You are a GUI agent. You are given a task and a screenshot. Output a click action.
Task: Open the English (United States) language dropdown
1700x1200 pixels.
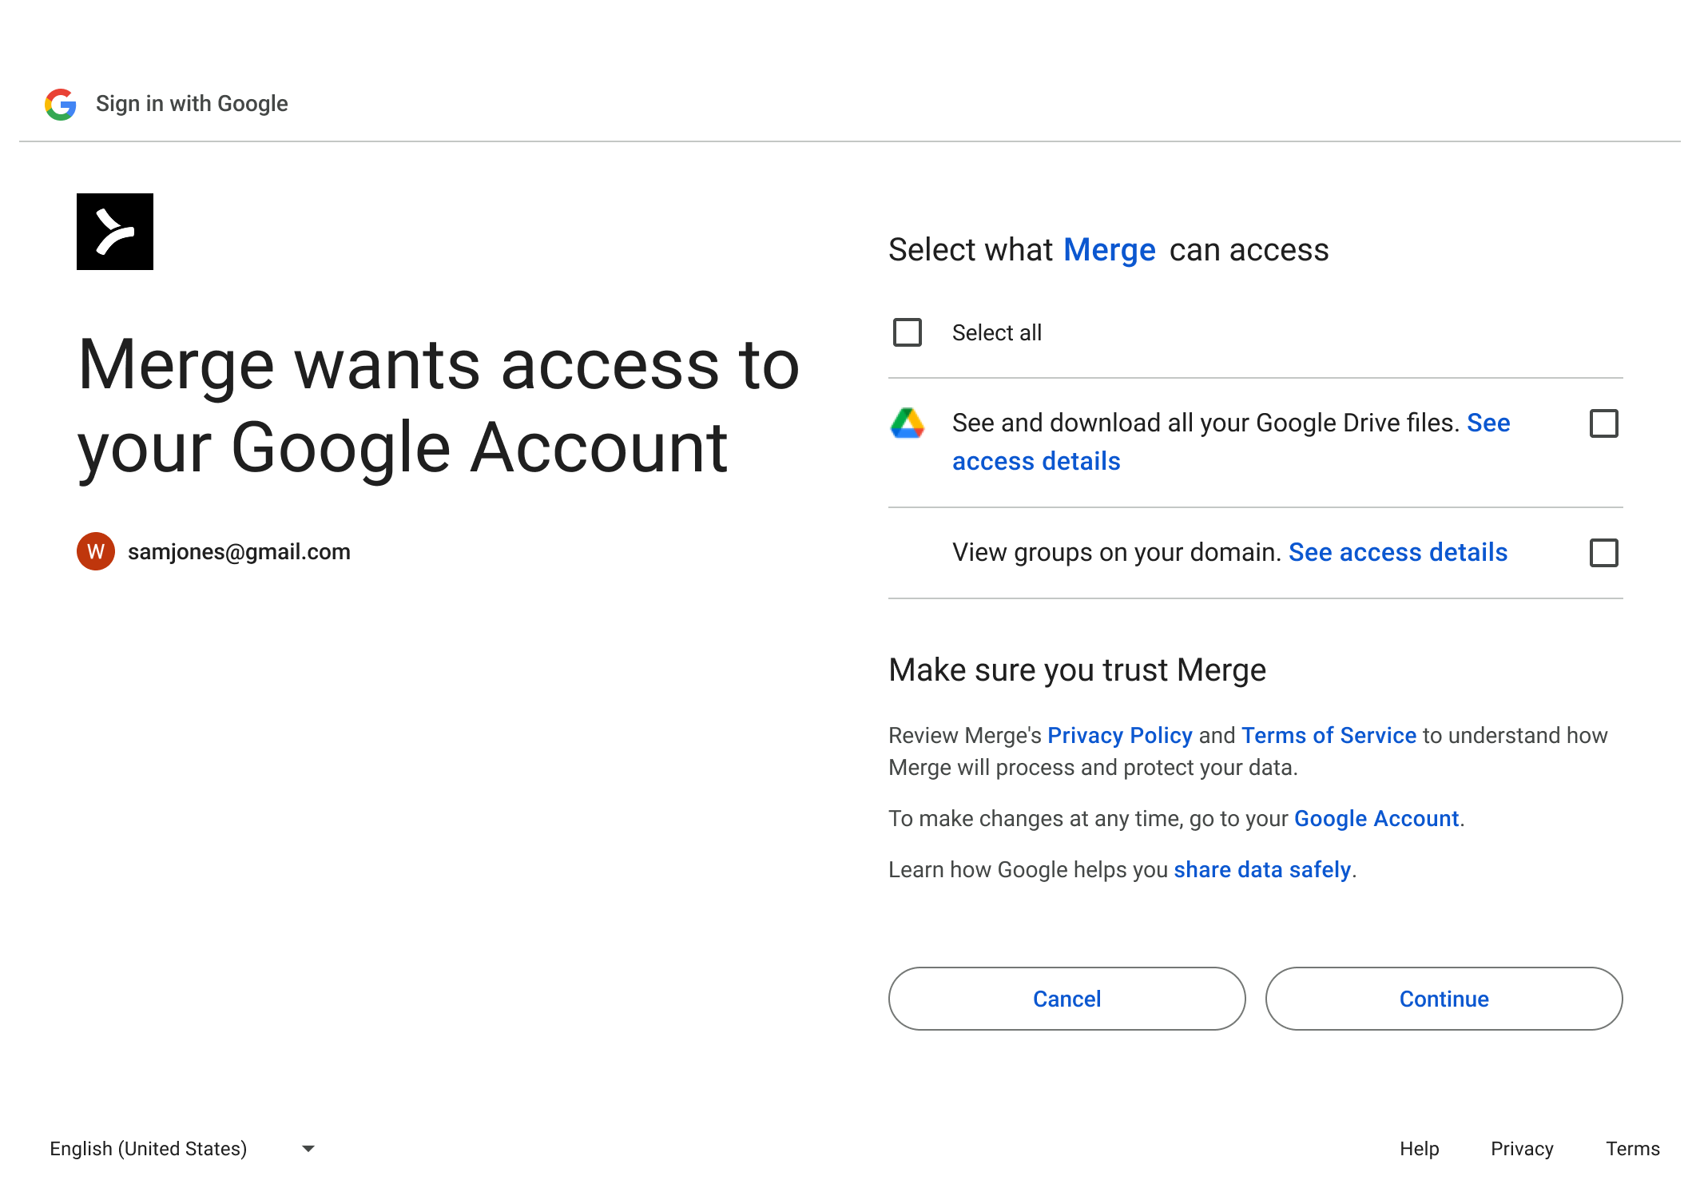[x=182, y=1149]
